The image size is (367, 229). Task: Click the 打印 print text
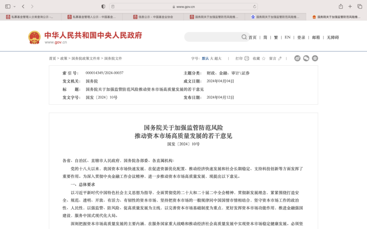click(239, 58)
